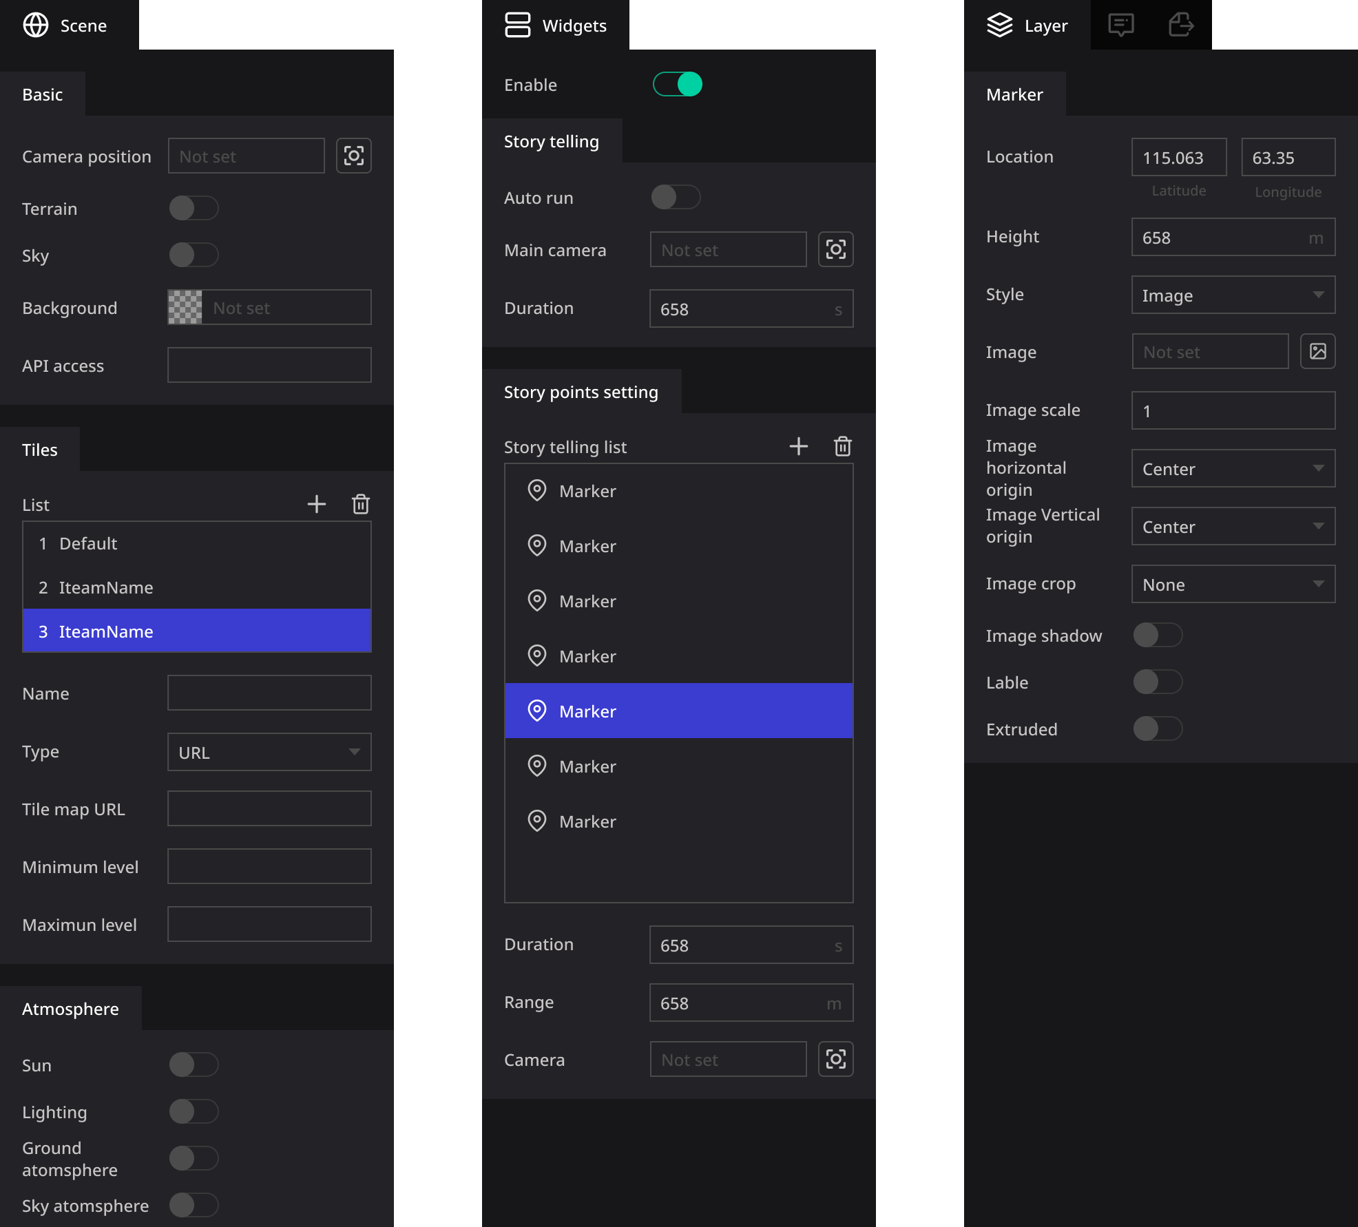This screenshot has height=1227, width=1358.
Task: Click the Maximun level field
Action: tap(270, 924)
